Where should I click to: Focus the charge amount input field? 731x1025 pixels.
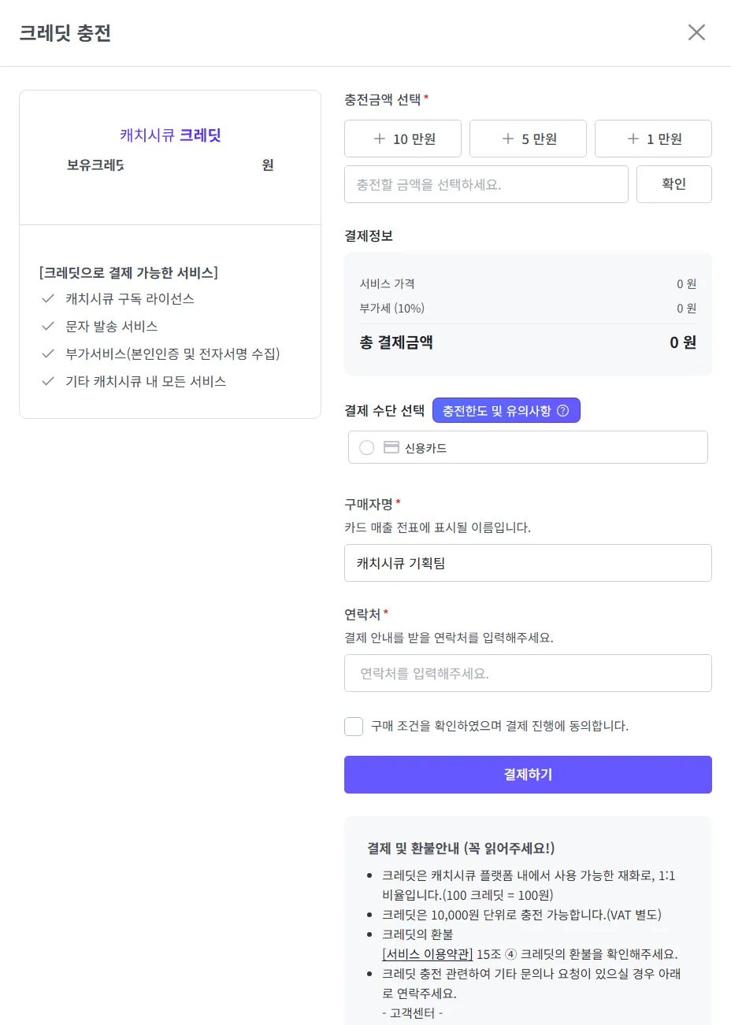486,184
